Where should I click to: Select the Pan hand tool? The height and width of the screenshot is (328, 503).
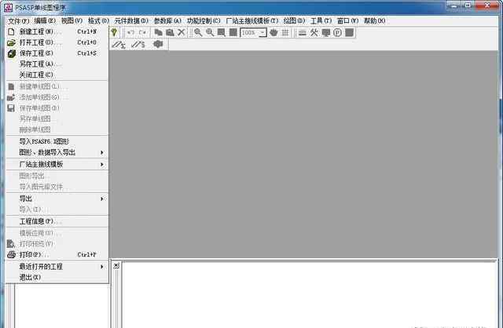pyautogui.click(x=274, y=32)
